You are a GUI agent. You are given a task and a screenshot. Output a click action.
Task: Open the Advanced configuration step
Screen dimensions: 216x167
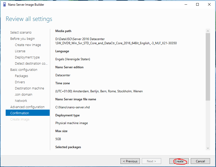[27, 107]
